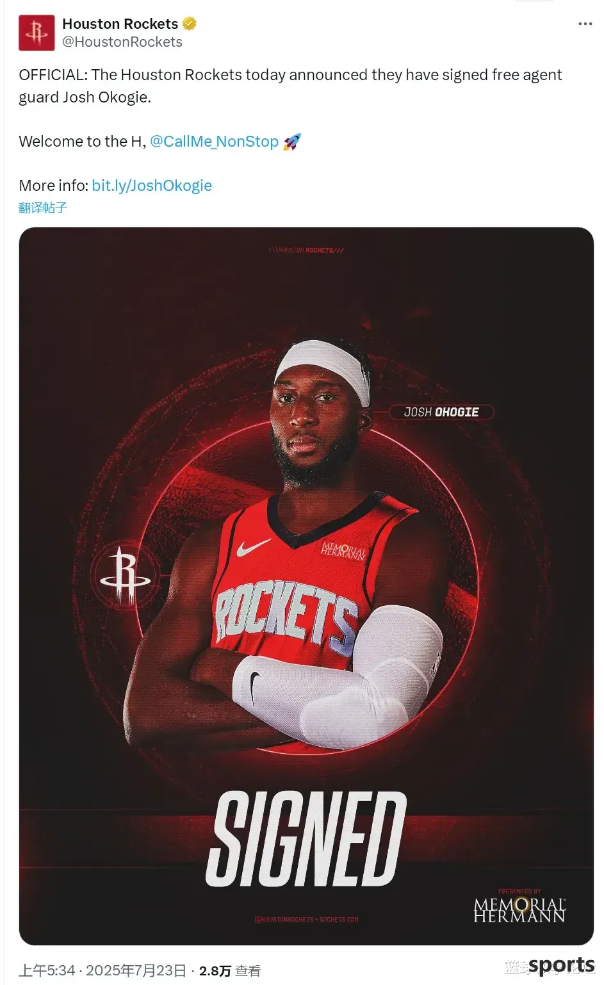Open the SIGNED announcement image
Image resolution: width=604 pixels, height=985 pixels.
pos(306,585)
